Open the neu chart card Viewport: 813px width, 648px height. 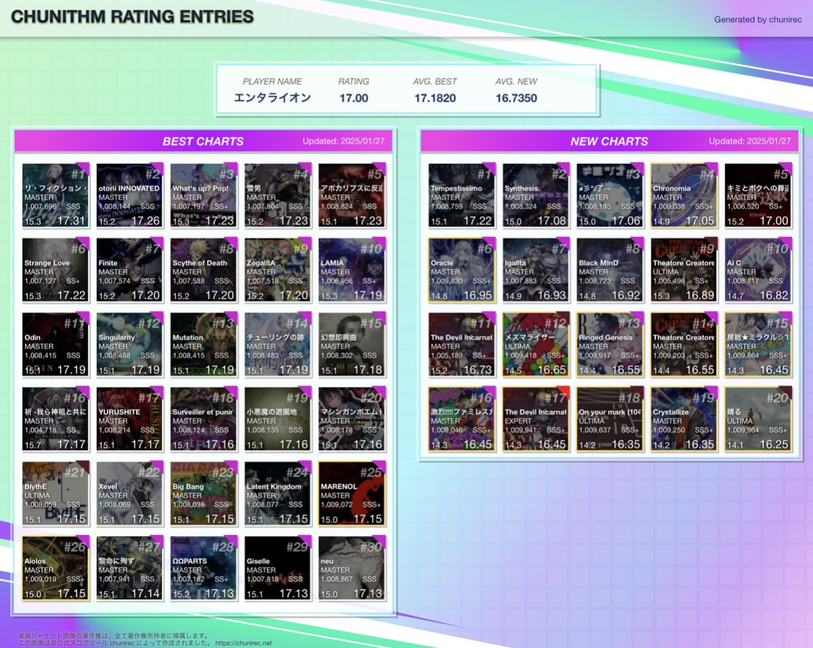(x=352, y=569)
